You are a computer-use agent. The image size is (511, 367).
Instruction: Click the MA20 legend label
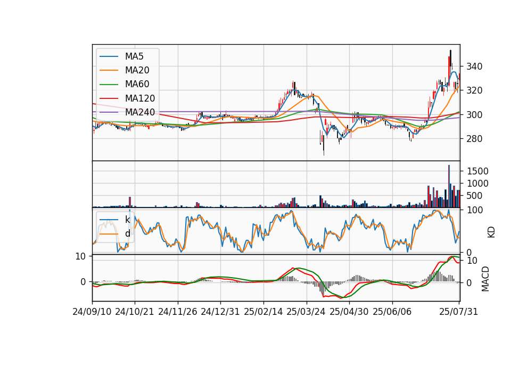[x=137, y=70]
